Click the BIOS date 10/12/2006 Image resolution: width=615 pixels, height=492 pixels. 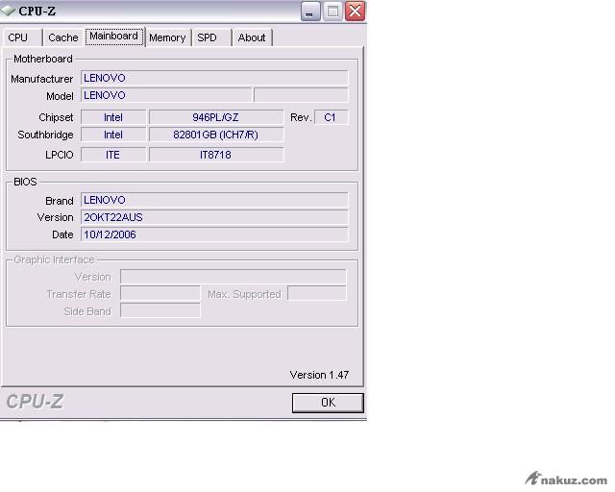pos(214,234)
